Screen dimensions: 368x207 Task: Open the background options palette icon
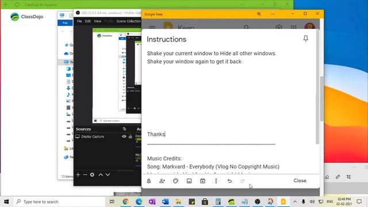(175, 181)
